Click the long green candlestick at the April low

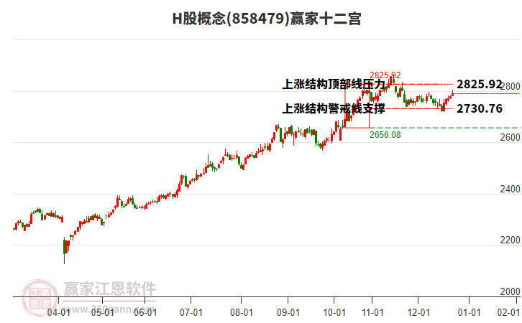click(64, 251)
